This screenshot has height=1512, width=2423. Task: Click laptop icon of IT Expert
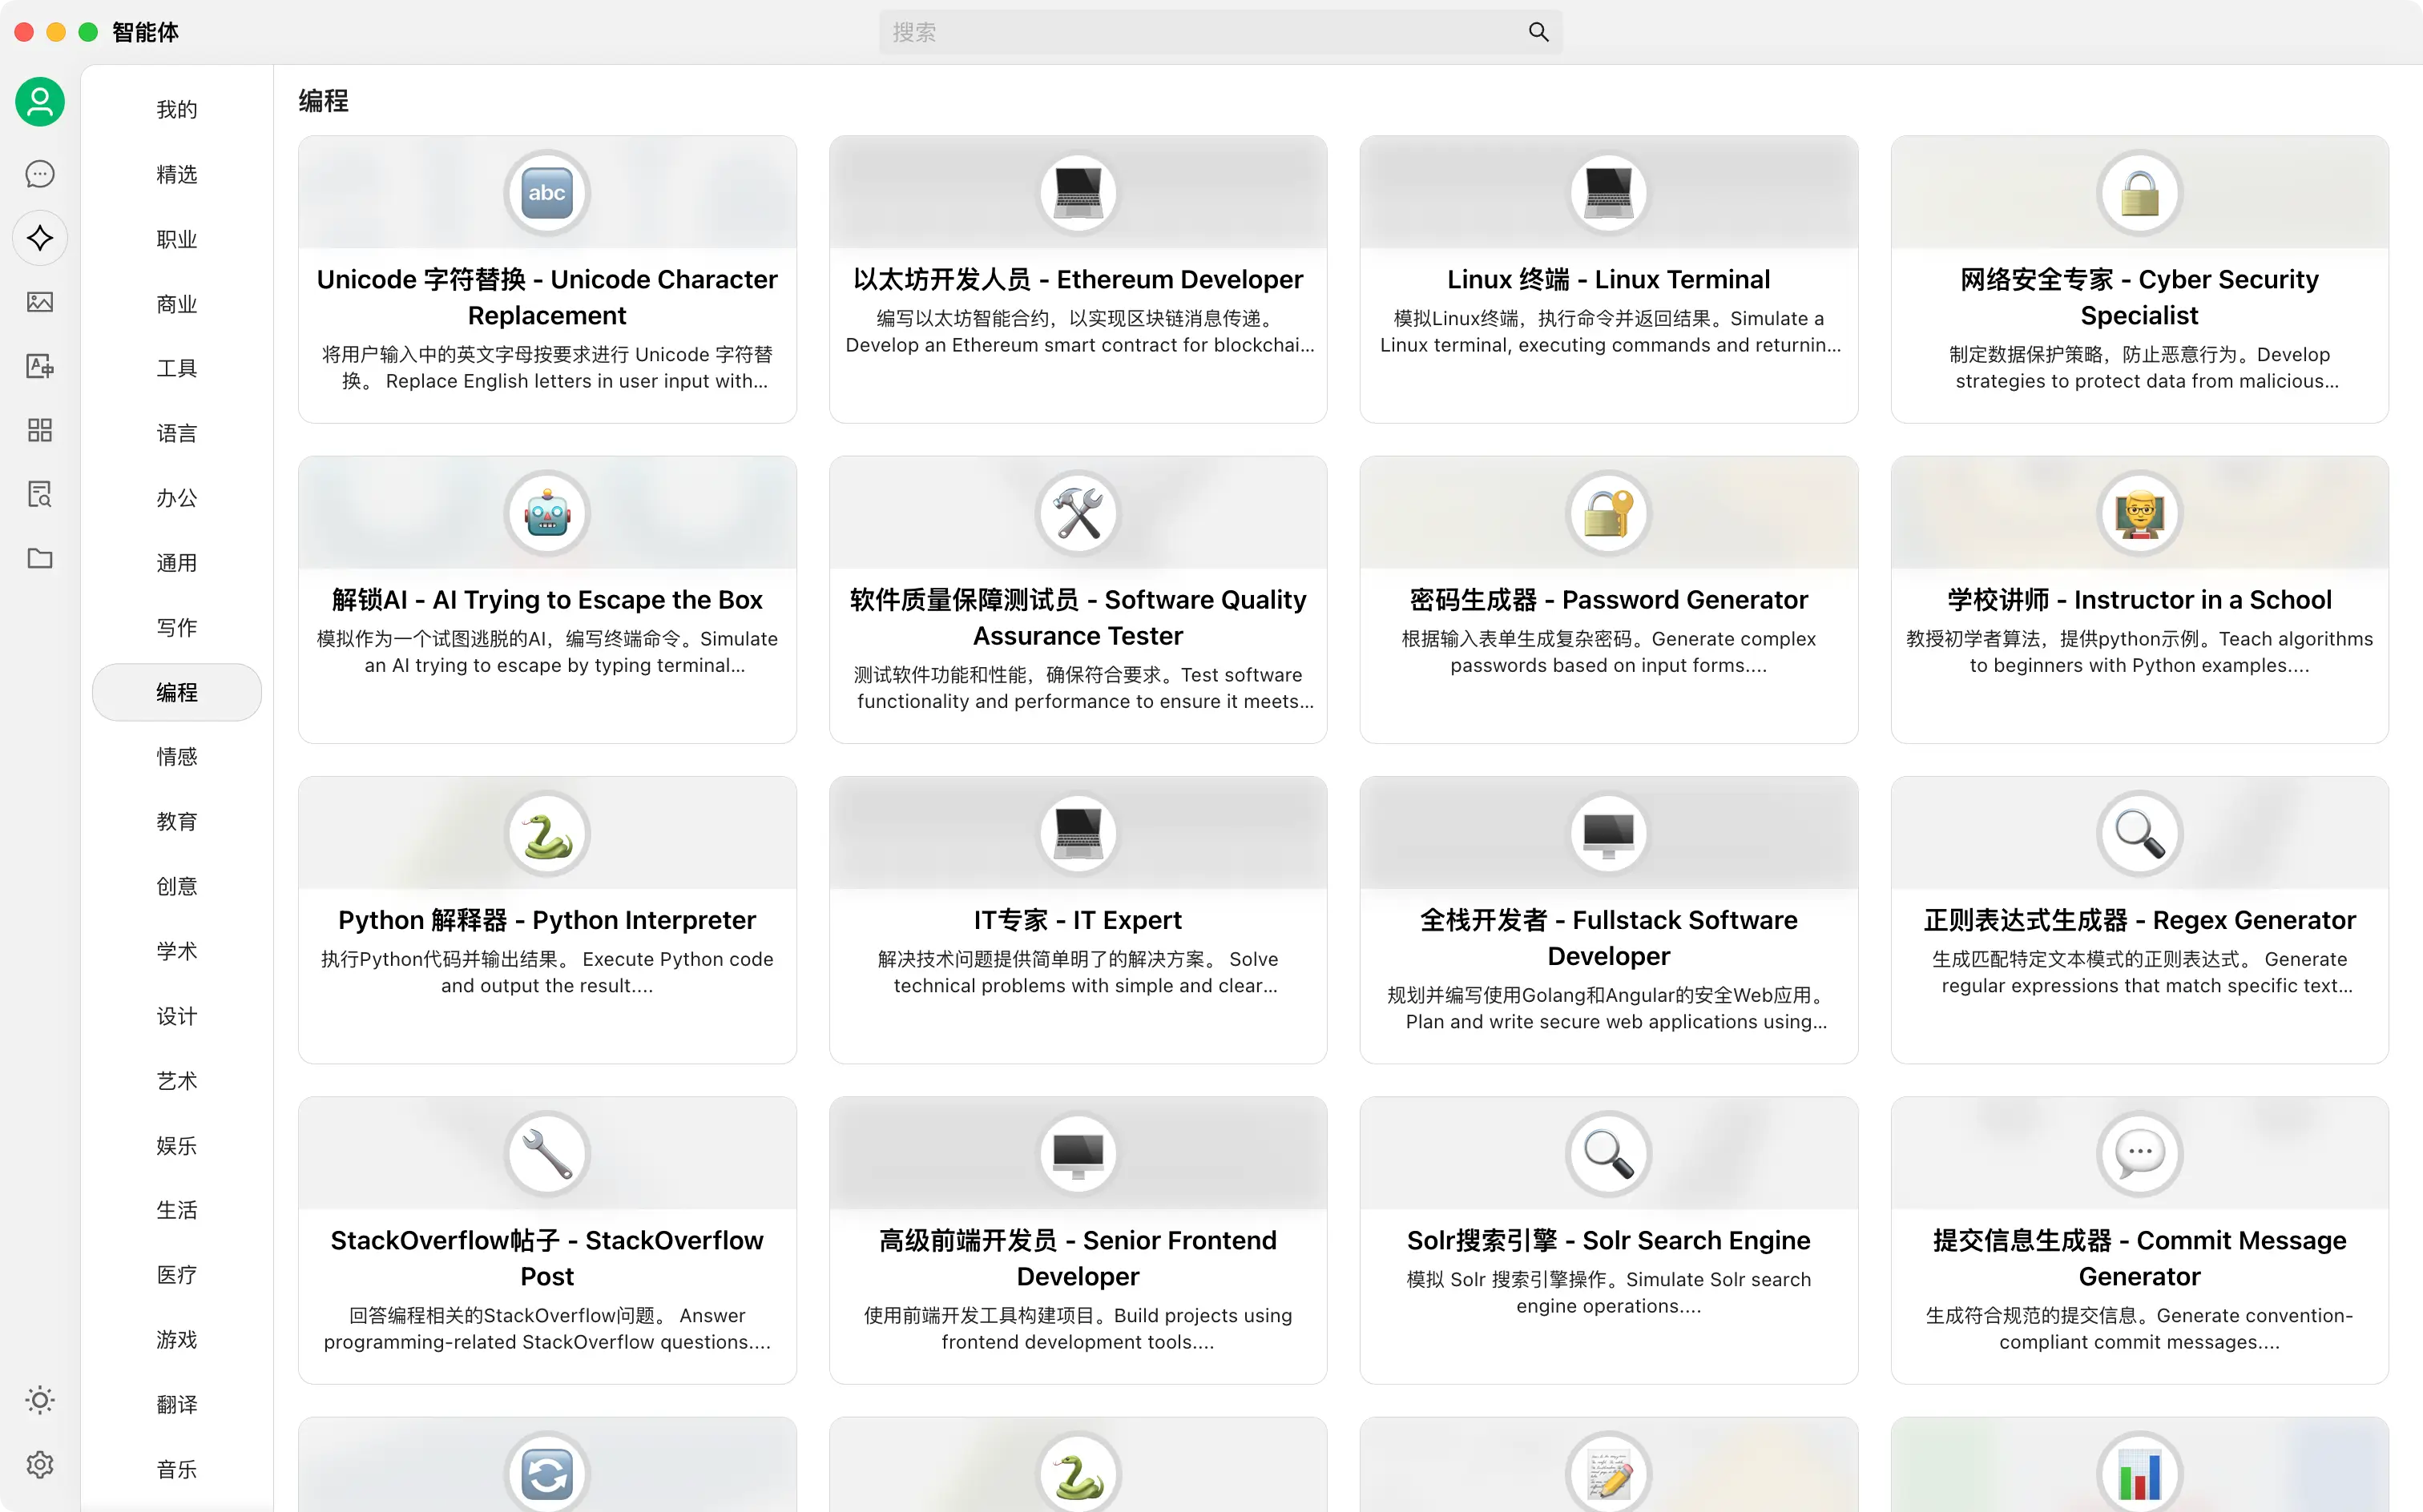[x=1078, y=834]
